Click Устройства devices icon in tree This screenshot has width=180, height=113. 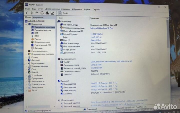(29, 75)
